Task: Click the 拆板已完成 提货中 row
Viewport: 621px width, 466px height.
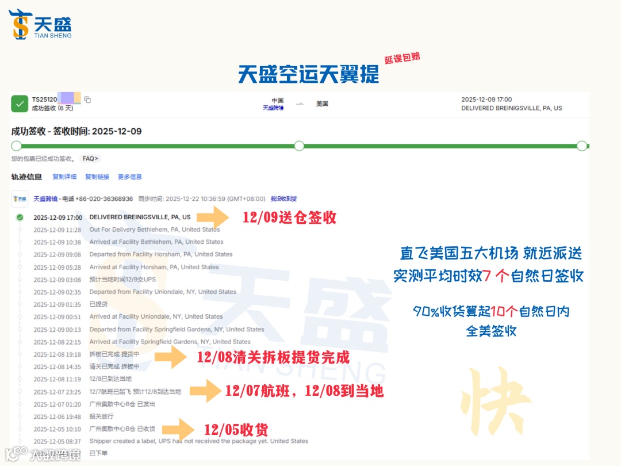Action: click(86, 354)
